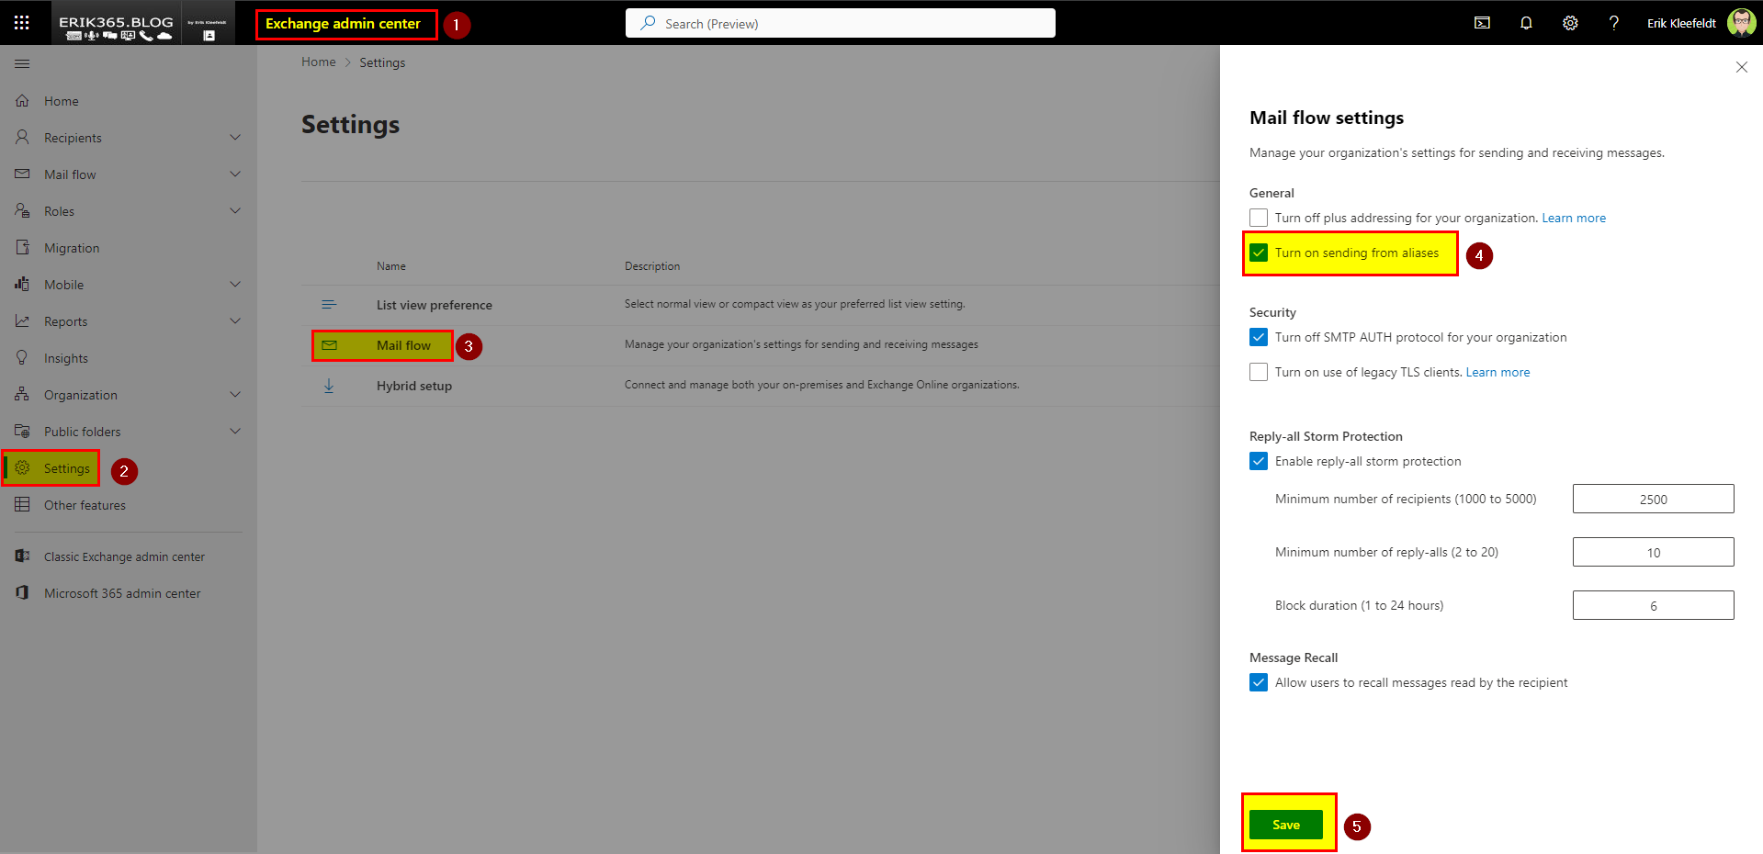
Task: Click Erik Kleefeldt's profile avatar
Action: (1741, 23)
